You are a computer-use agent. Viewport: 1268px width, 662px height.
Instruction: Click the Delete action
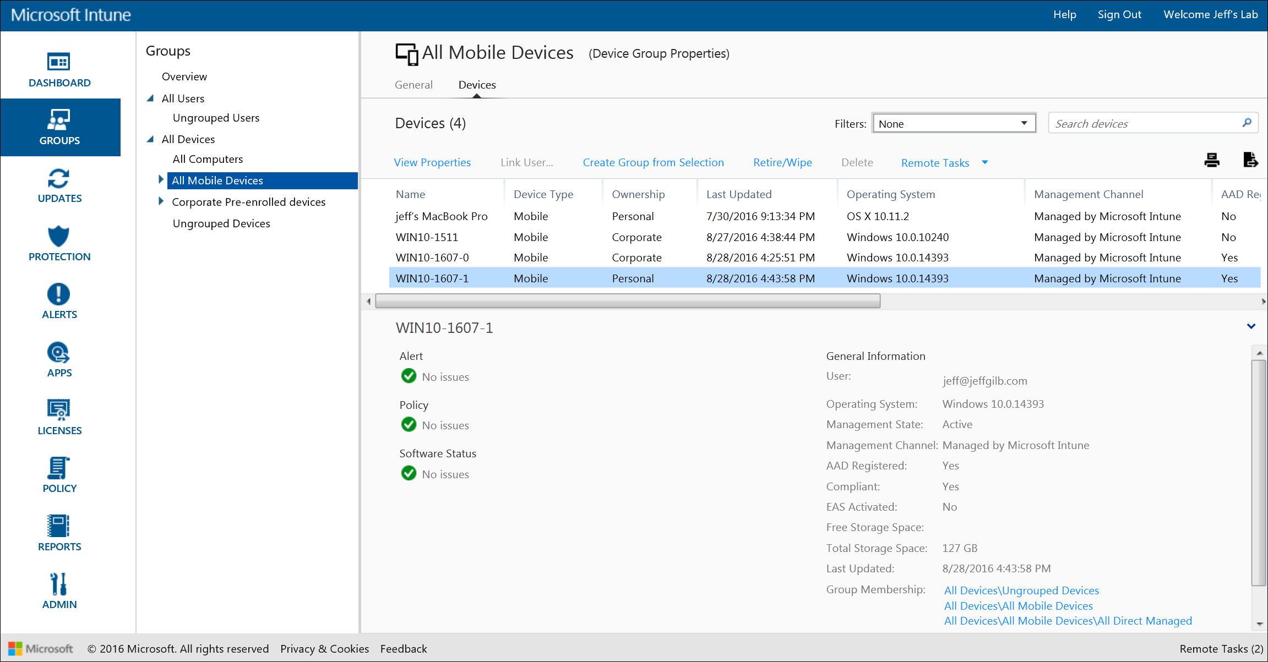point(857,162)
